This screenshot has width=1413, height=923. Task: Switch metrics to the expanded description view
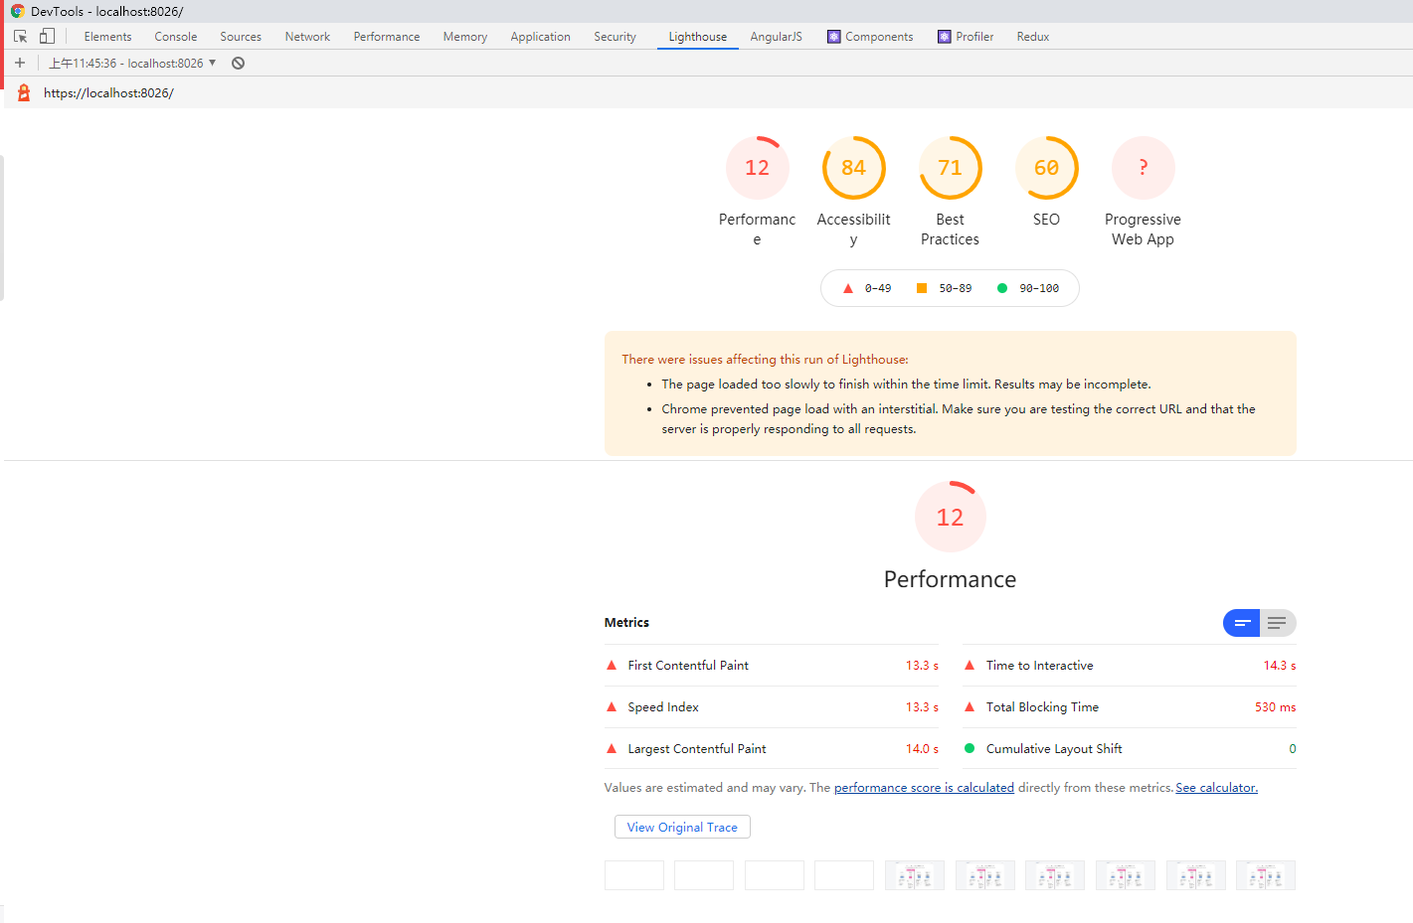pos(1278,623)
